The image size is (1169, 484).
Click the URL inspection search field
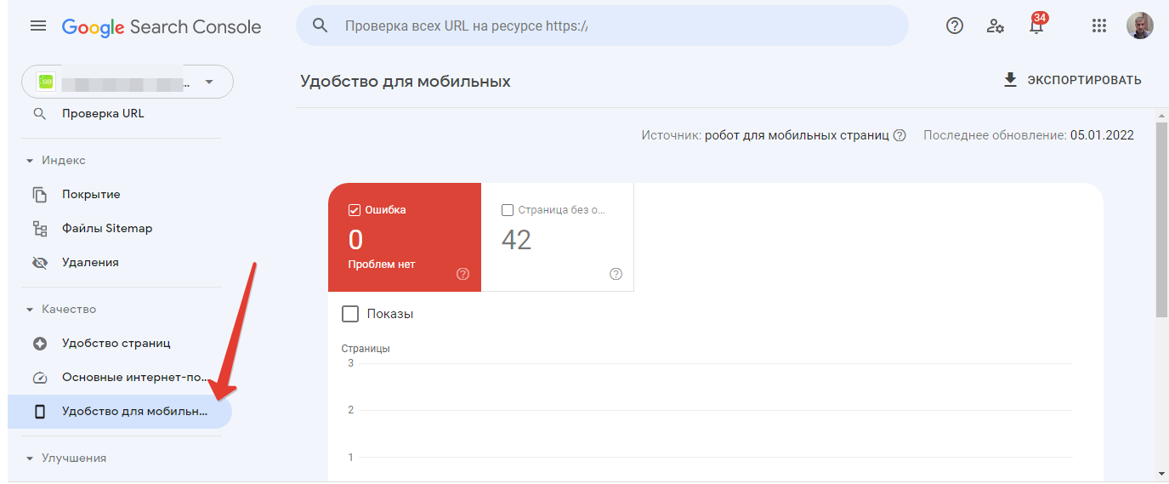(x=602, y=26)
